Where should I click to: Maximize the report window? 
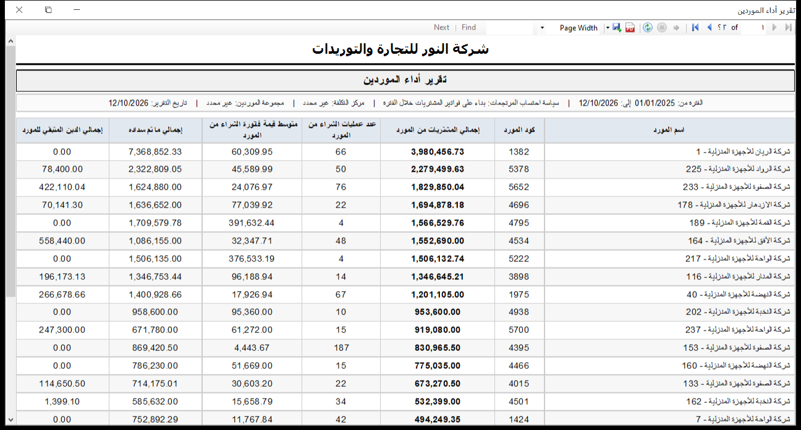pyautogui.click(x=48, y=10)
